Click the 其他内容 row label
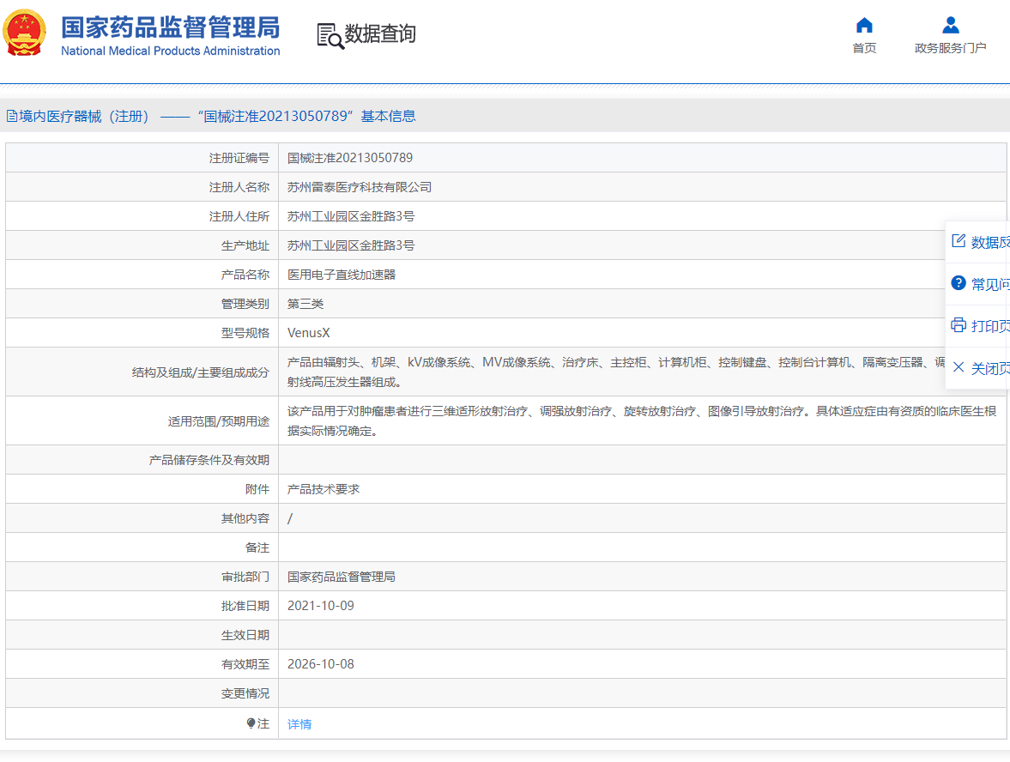The image size is (1010, 762). [245, 518]
